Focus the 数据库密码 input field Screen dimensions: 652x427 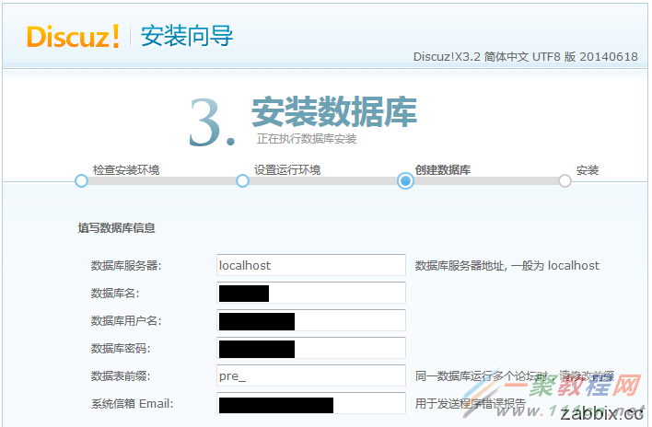pos(311,348)
